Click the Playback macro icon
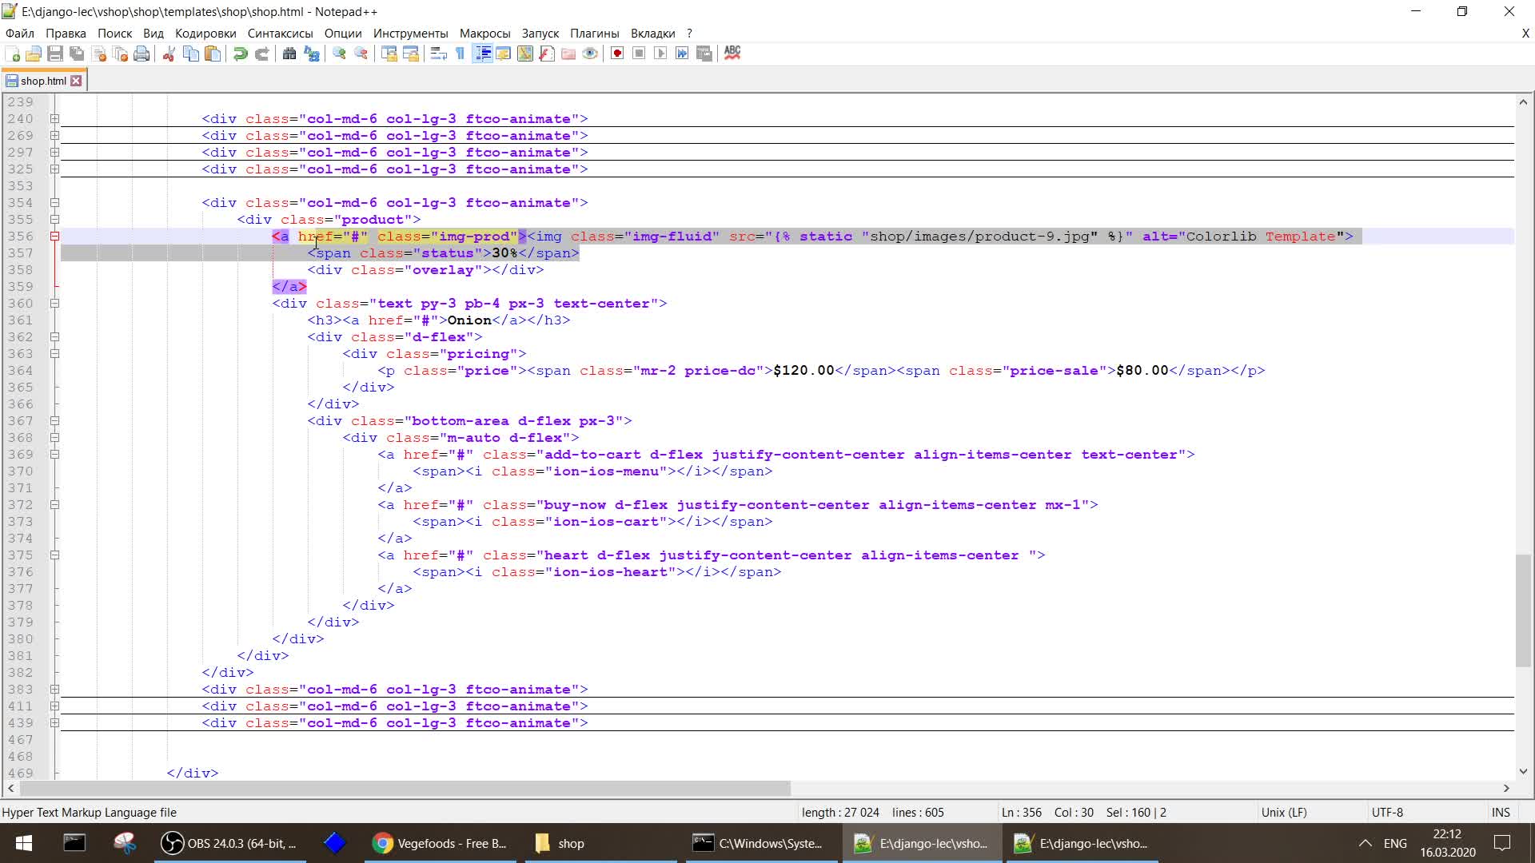This screenshot has width=1535, height=863. [660, 54]
